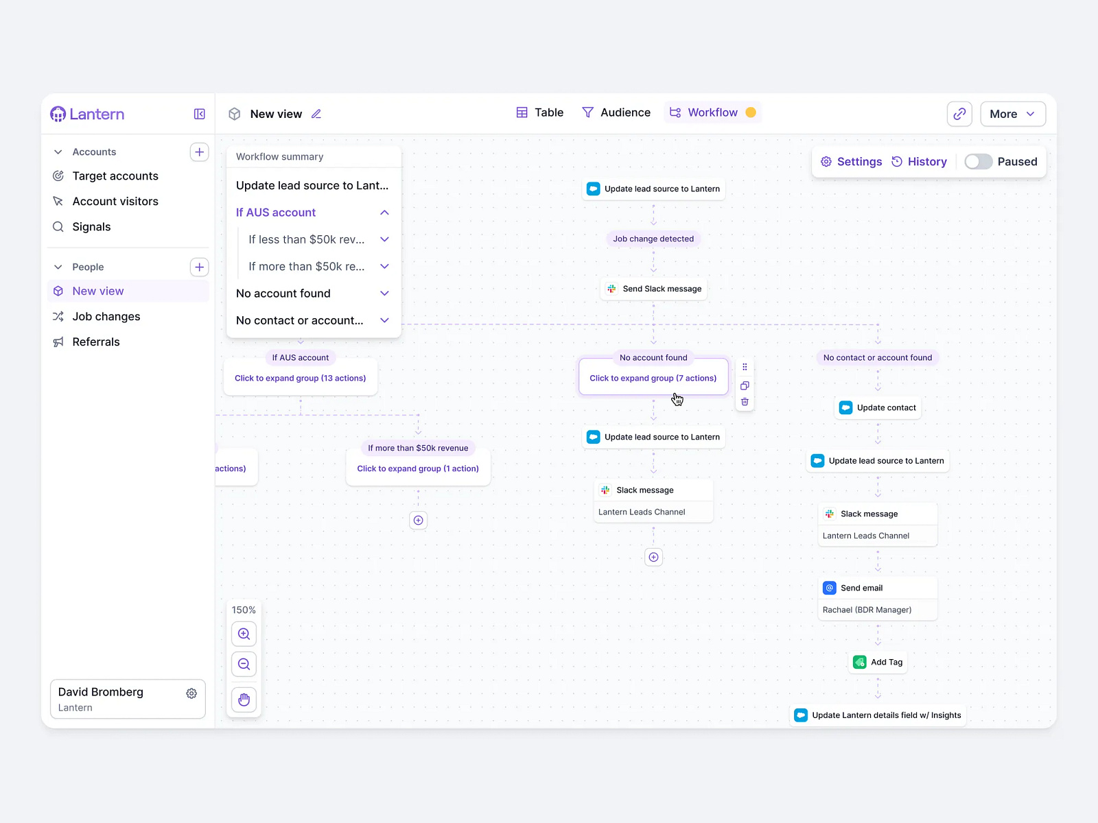Rename the view using the pencil icon

click(x=316, y=114)
